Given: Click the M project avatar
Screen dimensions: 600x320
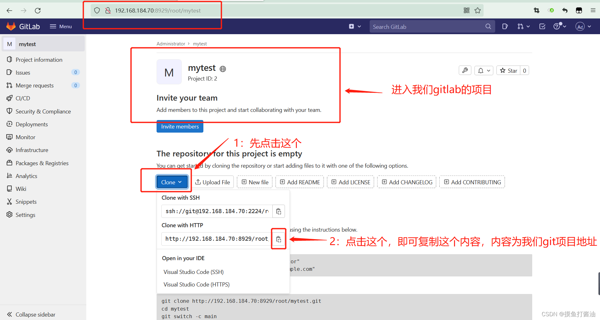Looking at the screenshot, I should pos(169,72).
